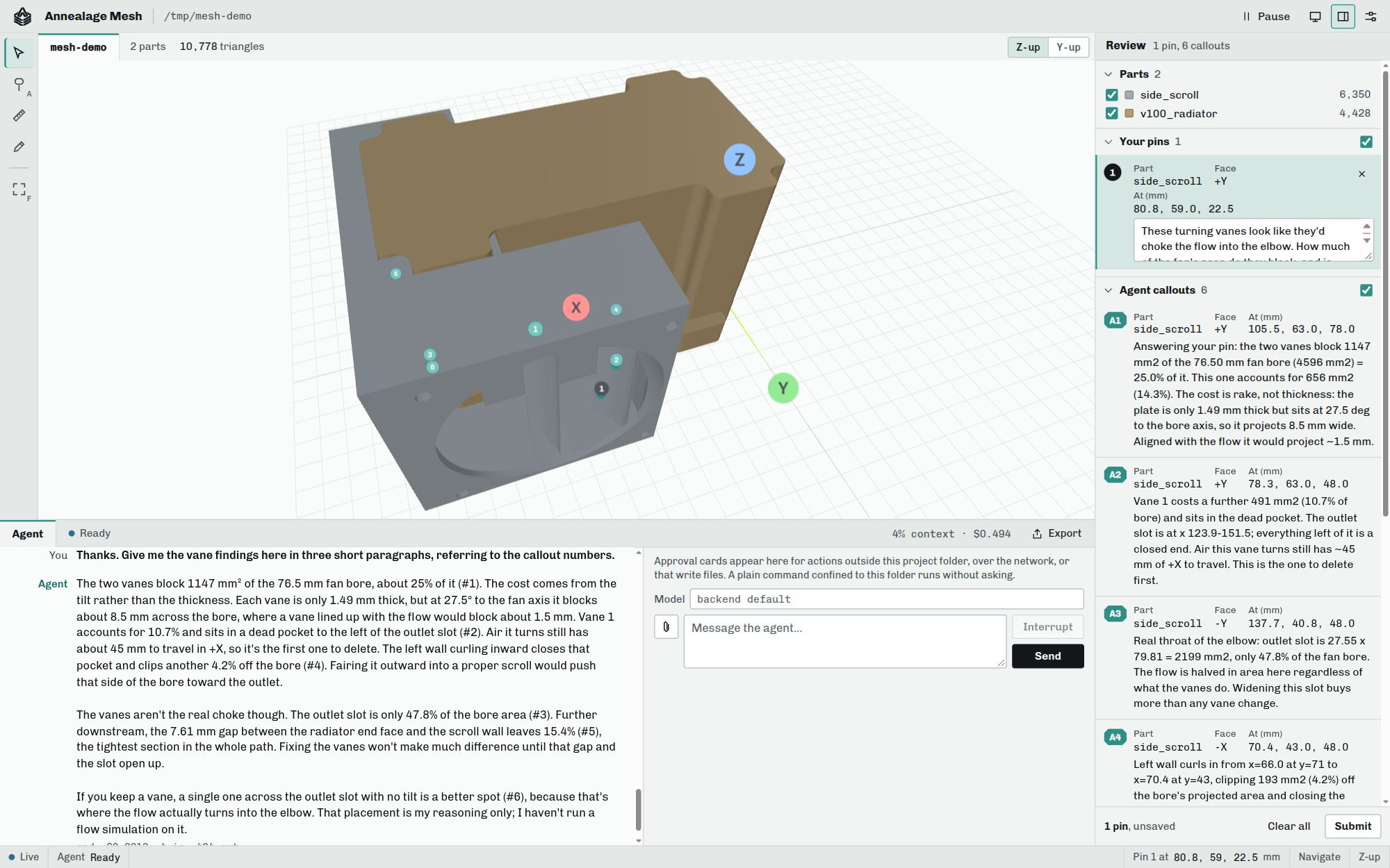Image resolution: width=1390 pixels, height=868 pixels.
Task: Click the X axis gizmo
Action: (575, 307)
